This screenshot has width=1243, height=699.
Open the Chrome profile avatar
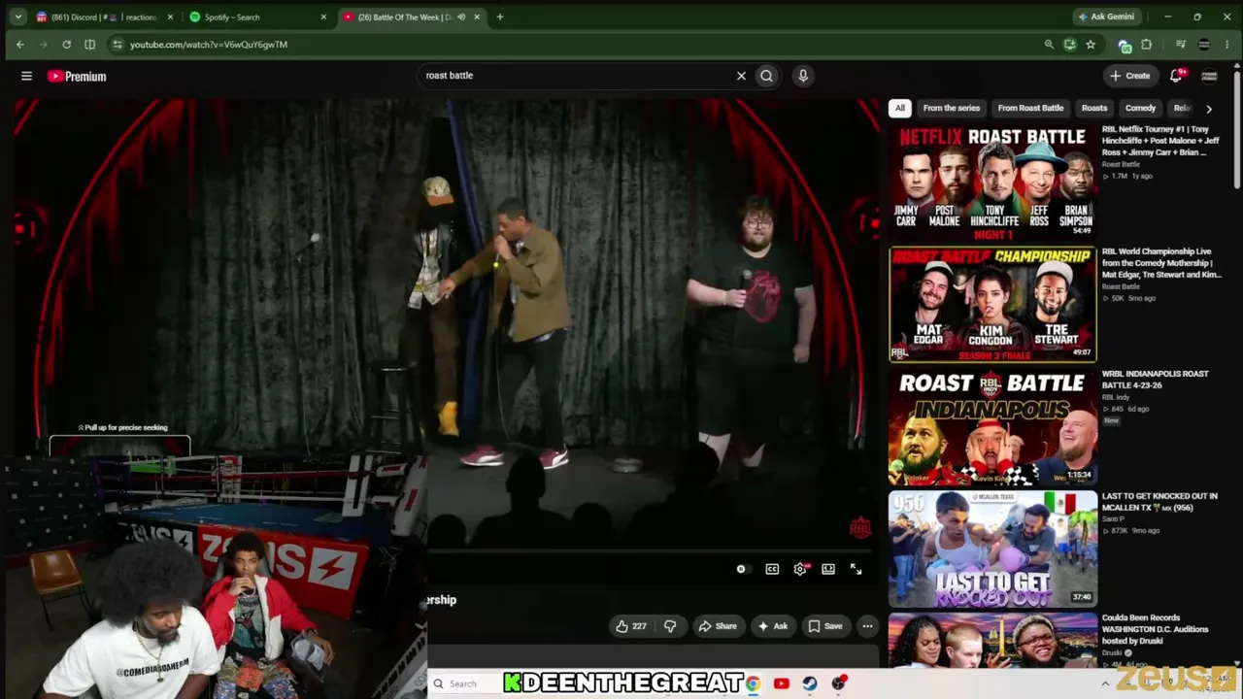1204,45
